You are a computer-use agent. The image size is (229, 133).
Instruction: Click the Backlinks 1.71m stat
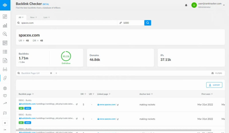tap(23, 58)
